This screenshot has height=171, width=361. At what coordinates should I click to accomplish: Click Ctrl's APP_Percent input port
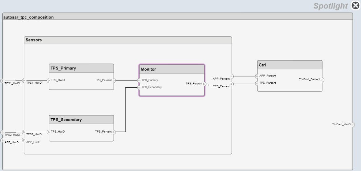[x=257, y=76]
